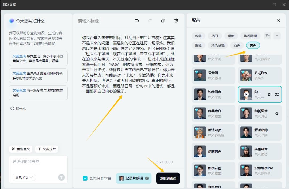This screenshot has height=189, width=289.
Task: Choose the 梦想与现实励志鸡汤 suggestion
Action: (38, 93)
